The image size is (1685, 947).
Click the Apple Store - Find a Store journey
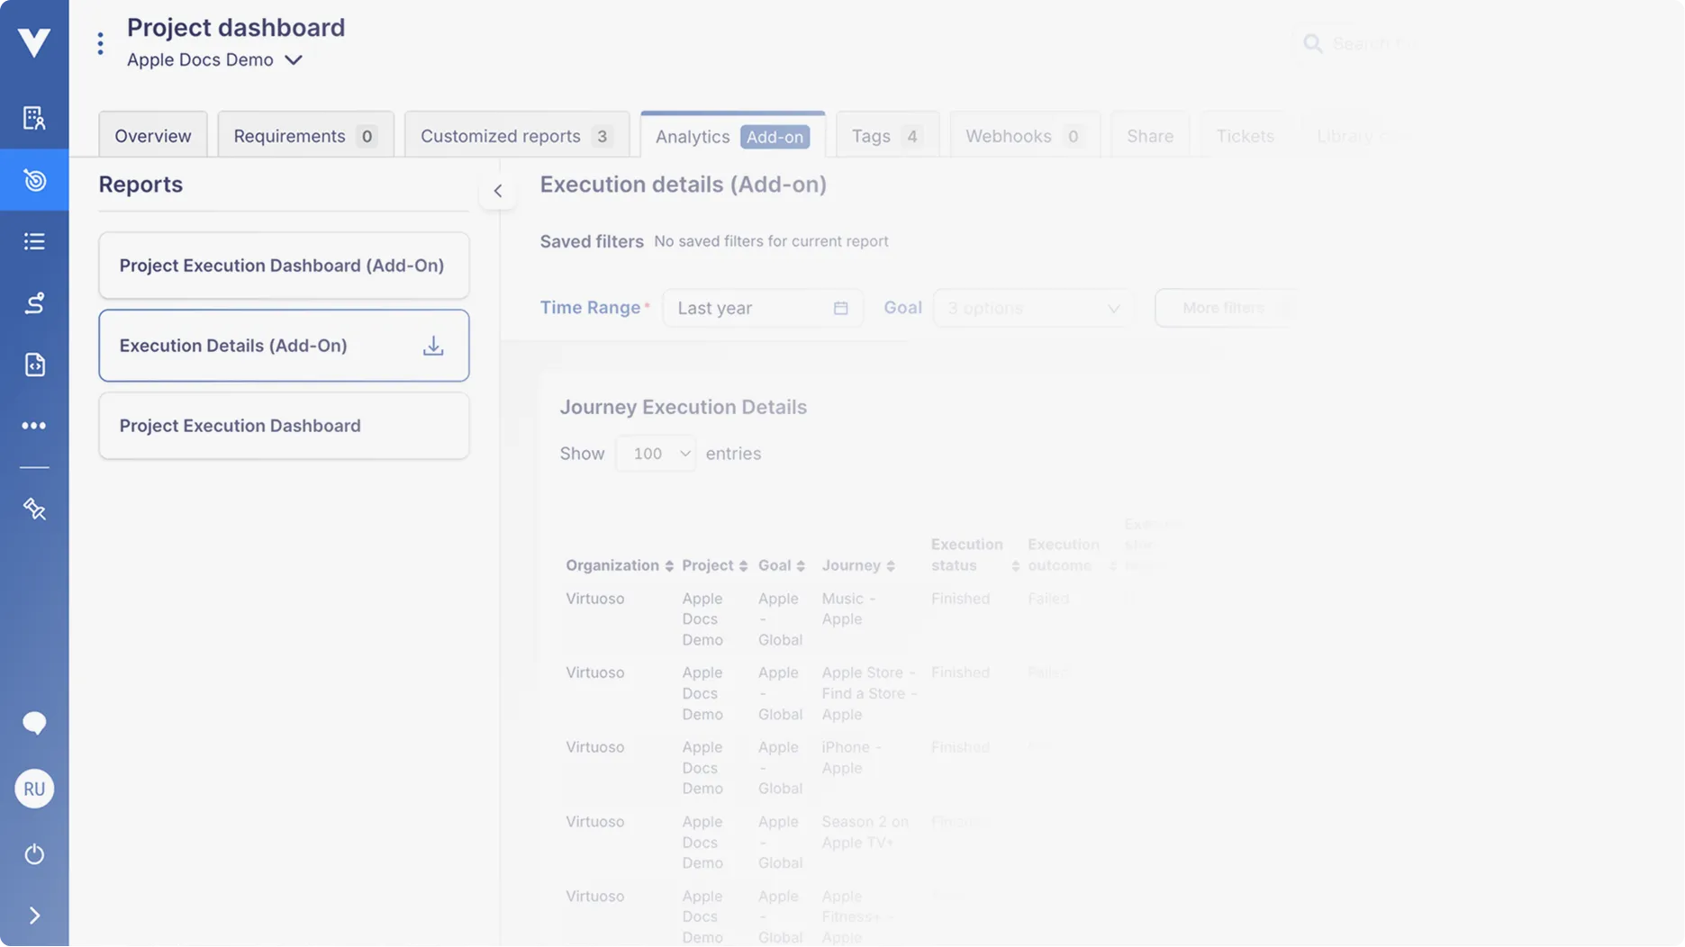868,694
